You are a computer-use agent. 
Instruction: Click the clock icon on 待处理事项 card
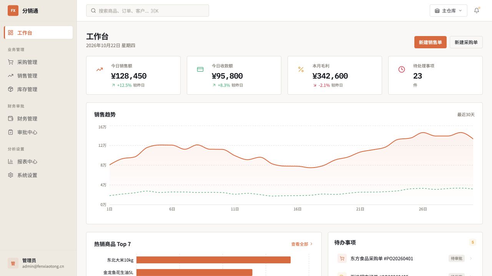pyautogui.click(x=402, y=69)
